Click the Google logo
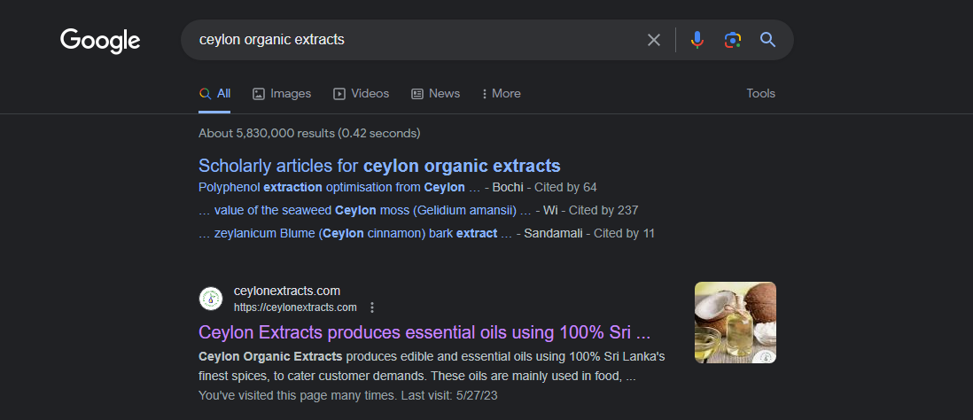The height and width of the screenshot is (420, 973). tap(100, 41)
